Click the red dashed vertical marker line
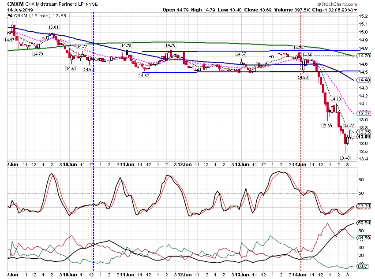This screenshot has width=375, height=279. click(301, 141)
